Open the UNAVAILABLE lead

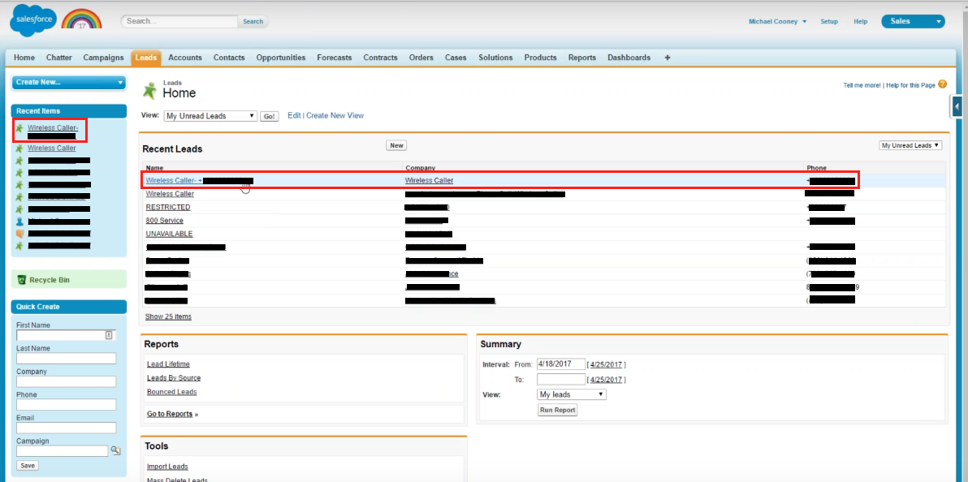pyautogui.click(x=169, y=234)
